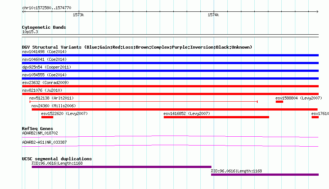Click the esv23632 (Conrad2009) label
The width and height of the screenshot is (329, 189).
click(45, 83)
